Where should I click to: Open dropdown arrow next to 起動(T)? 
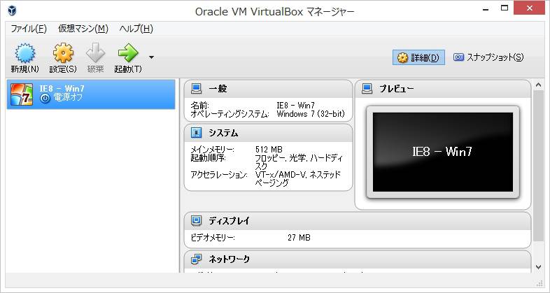(x=151, y=57)
